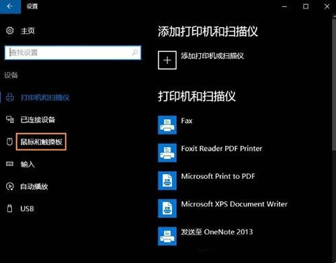Image resolution: width=336 pixels, height=263 pixels.
Task: Focus the 查找设置 search input field
Action: [x=73, y=52]
